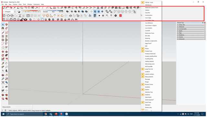The height and width of the screenshot is (117, 207).
Task: Open Chrome from the taskbar
Action: coord(46,114)
